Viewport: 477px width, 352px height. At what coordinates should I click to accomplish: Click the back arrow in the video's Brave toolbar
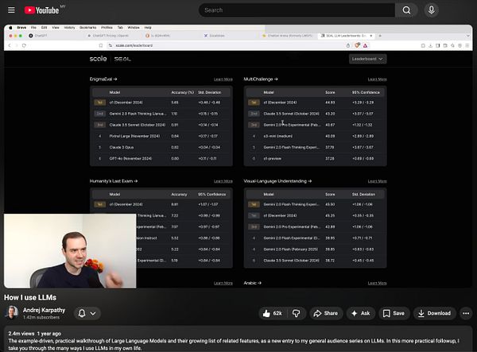pos(10,45)
